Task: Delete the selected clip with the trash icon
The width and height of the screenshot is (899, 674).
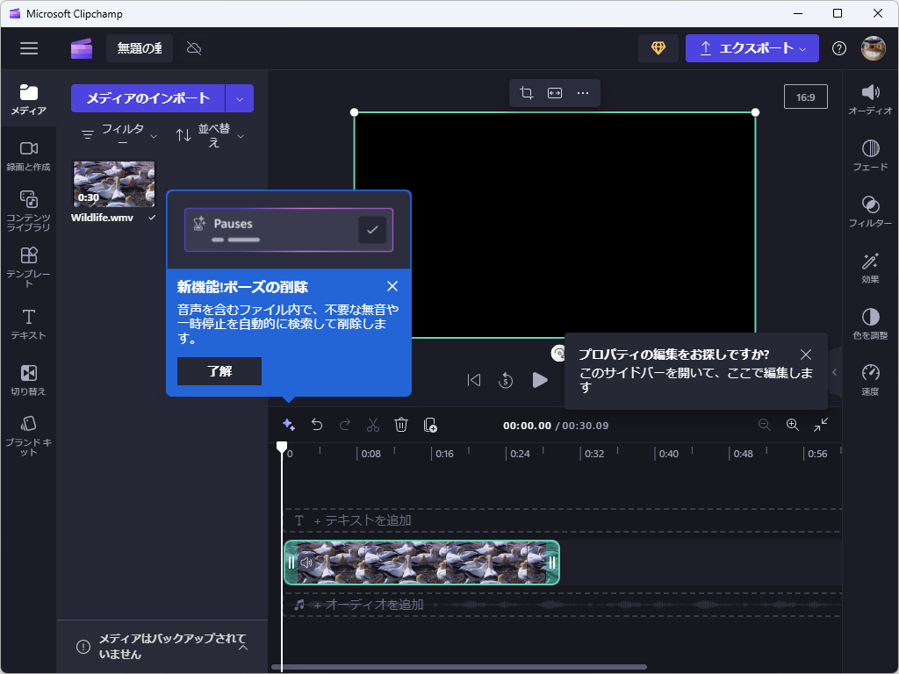Action: [x=401, y=425]
